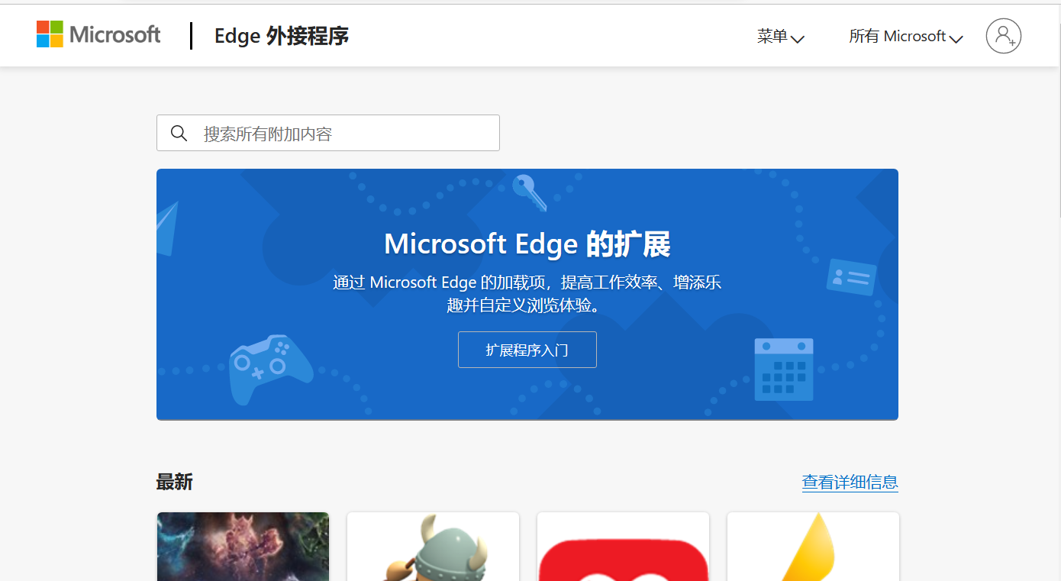Click the 扩展程序入门 button
Screen dimensions: 1061x581
pyautogui.click(x=527, y=350)
